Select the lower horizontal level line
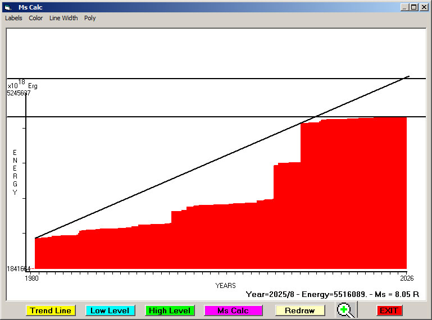Viewport: 432px width, 320px height. [169, 117]
